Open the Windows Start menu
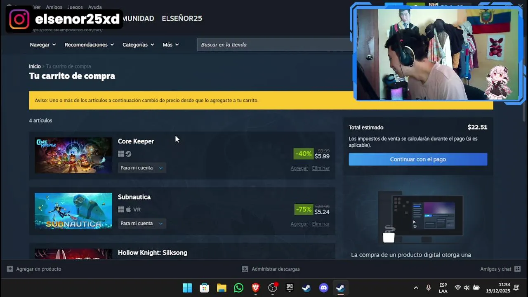Viewport: 528px width, 297px height. point(187,288)
